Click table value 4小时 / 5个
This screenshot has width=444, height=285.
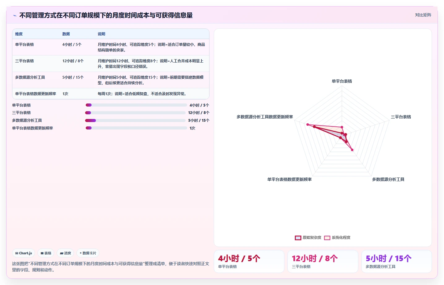coord(72,45)
